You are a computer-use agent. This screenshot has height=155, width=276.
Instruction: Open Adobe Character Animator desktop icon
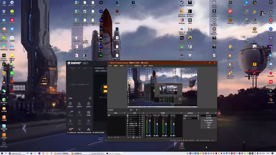101,49
